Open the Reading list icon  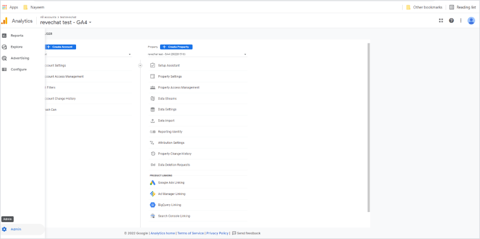point(452,7)
